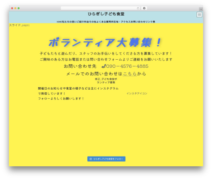Click the ひらぎし子ども食堂をフォロー button
Screen dimensions: 212x179
106,159
